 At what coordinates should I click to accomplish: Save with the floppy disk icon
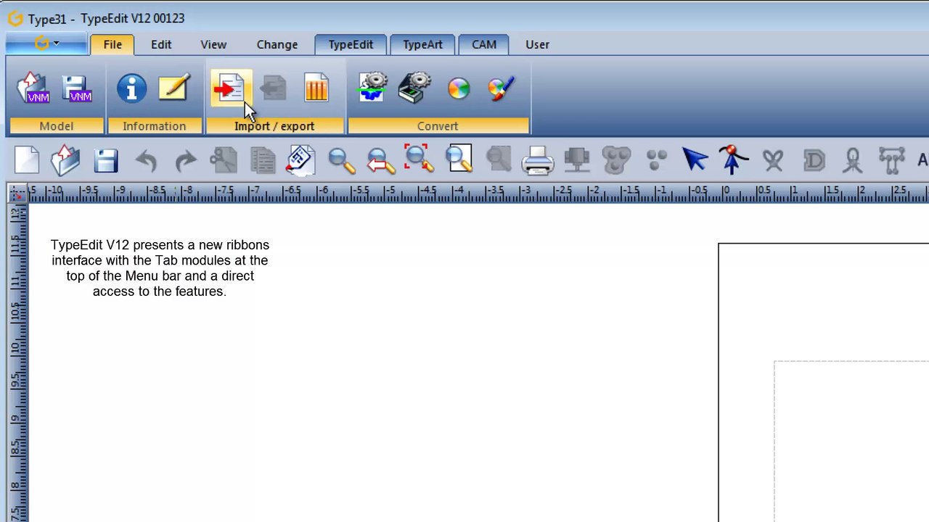106,160
